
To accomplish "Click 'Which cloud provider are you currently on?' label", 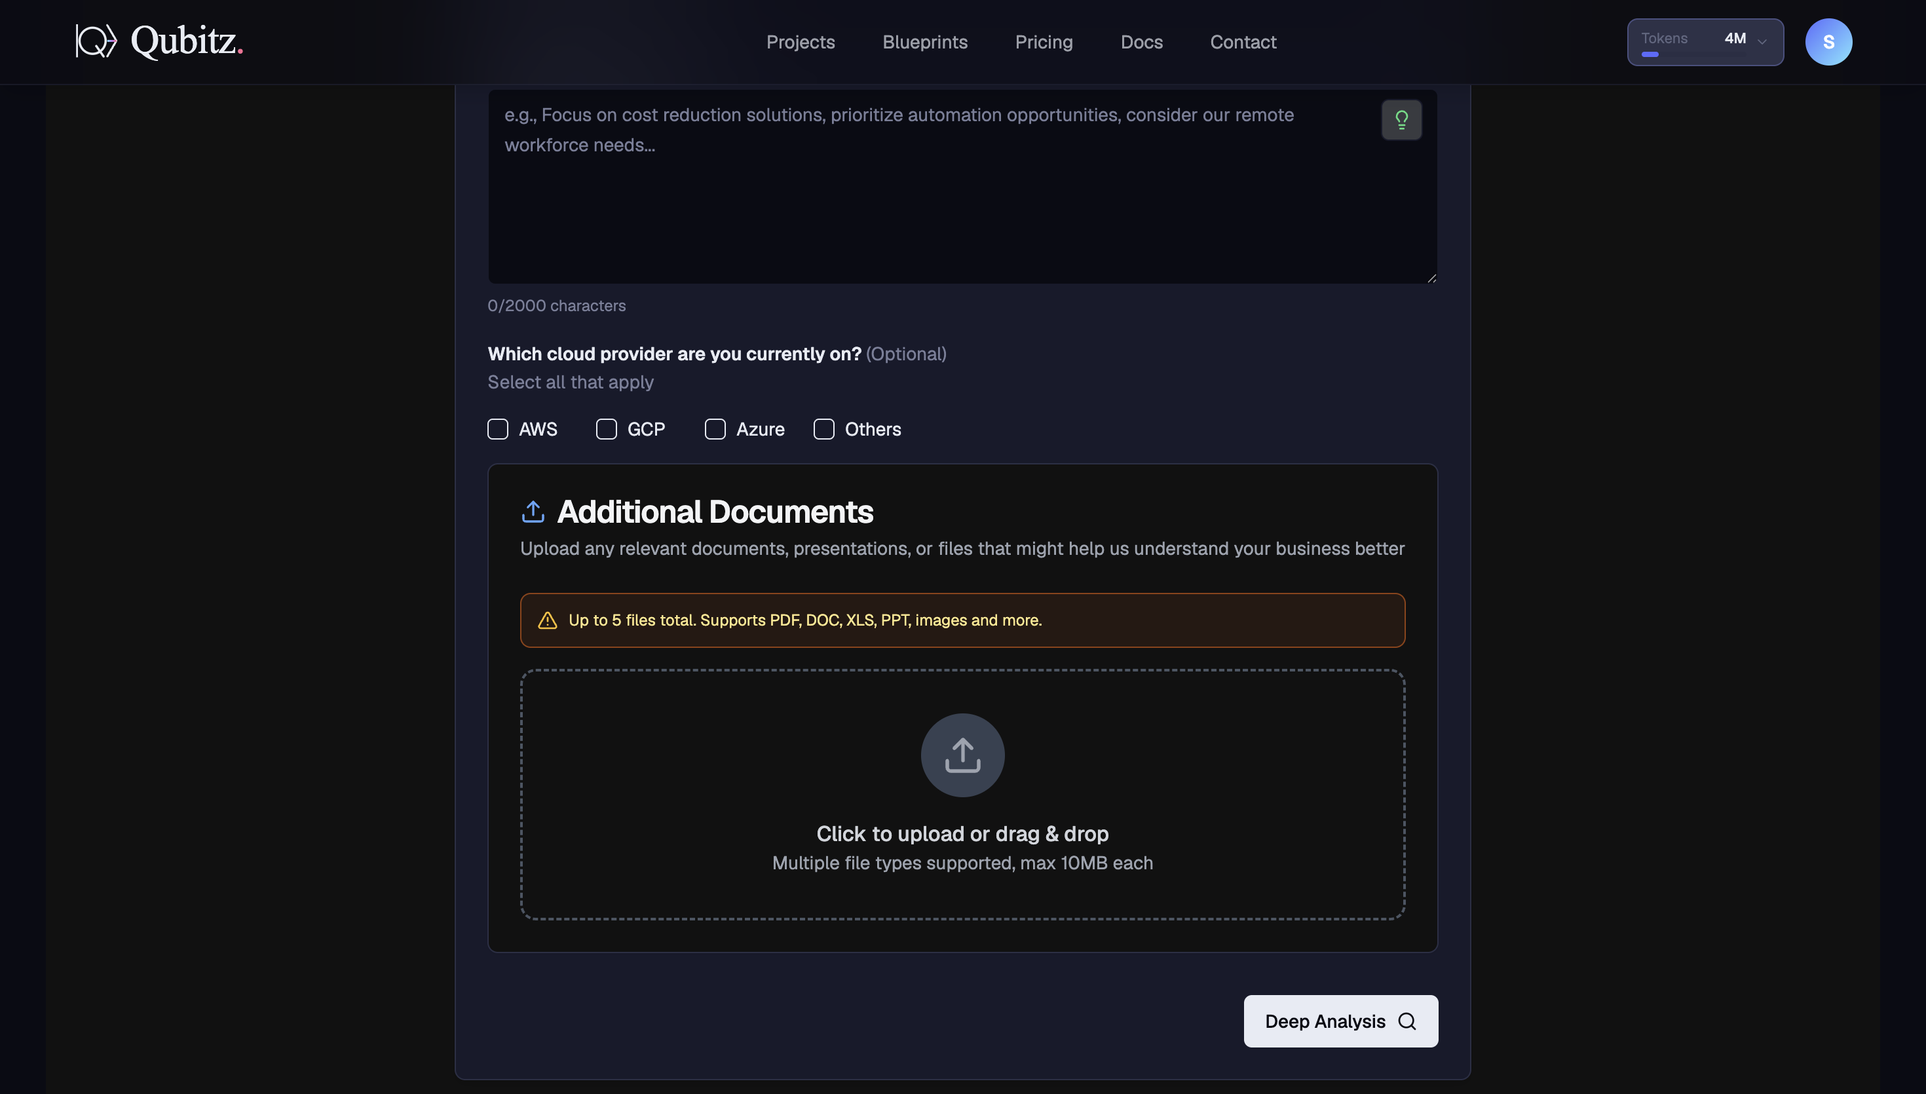I will (x=675, y=354).
